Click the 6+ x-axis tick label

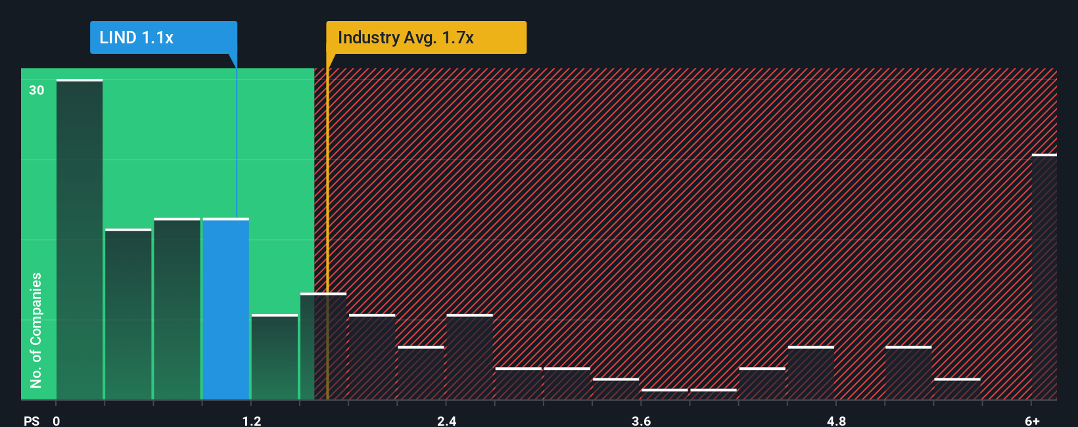click(x=1033, y=420)
